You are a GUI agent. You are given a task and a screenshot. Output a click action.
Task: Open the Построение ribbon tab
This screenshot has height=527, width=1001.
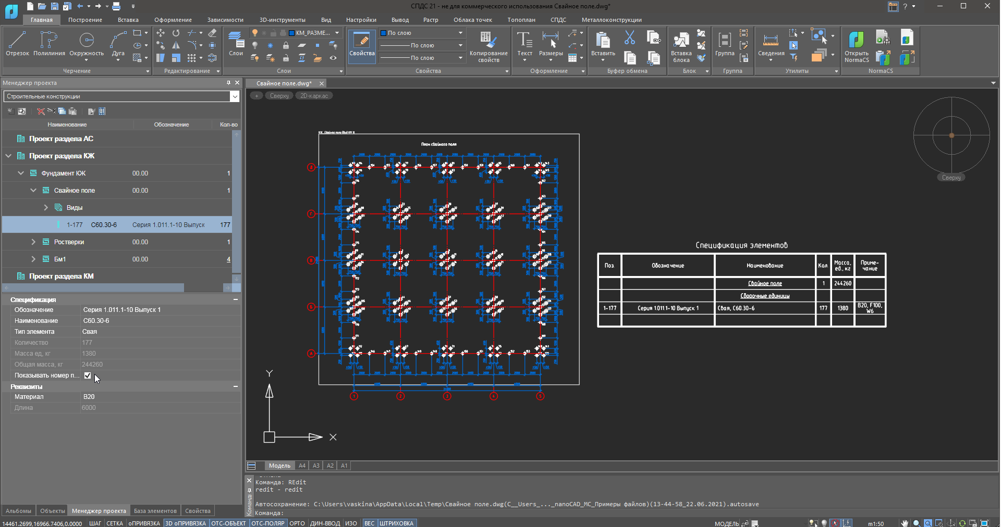[85, 20]
